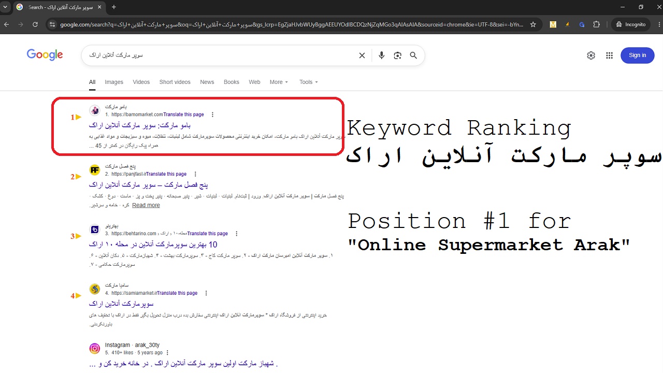Switch to the Web tab

254,82
